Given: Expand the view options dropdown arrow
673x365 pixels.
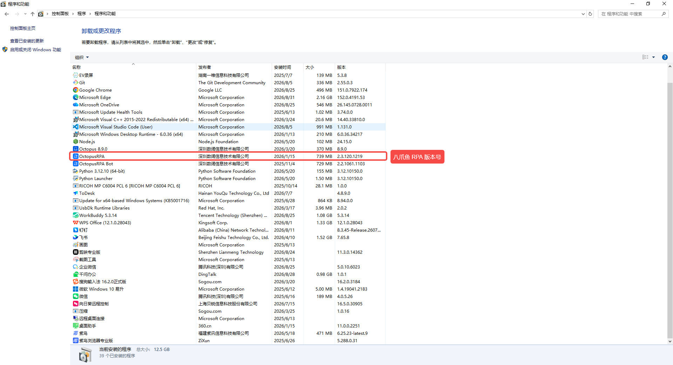Looking at the screenshot, I should 653,57.
